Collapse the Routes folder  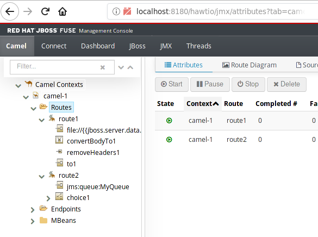pos(34,109)
